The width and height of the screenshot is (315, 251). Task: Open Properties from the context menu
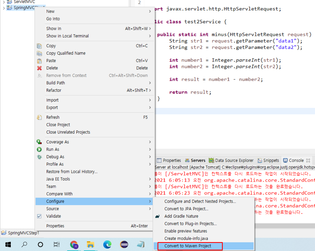[x=94, y=226]
